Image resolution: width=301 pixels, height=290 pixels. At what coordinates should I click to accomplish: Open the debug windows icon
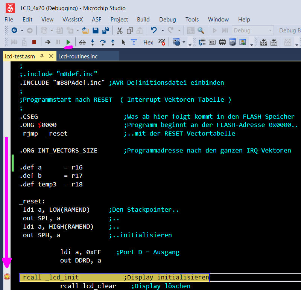coord(176,42)
